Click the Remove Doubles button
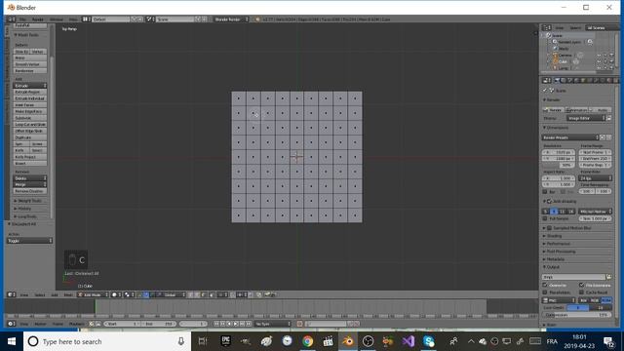 click(30, 191)
